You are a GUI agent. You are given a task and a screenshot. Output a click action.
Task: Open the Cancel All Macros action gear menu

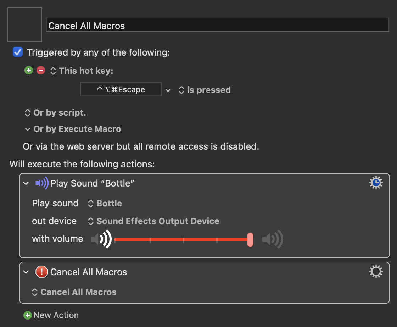point(376,272)
